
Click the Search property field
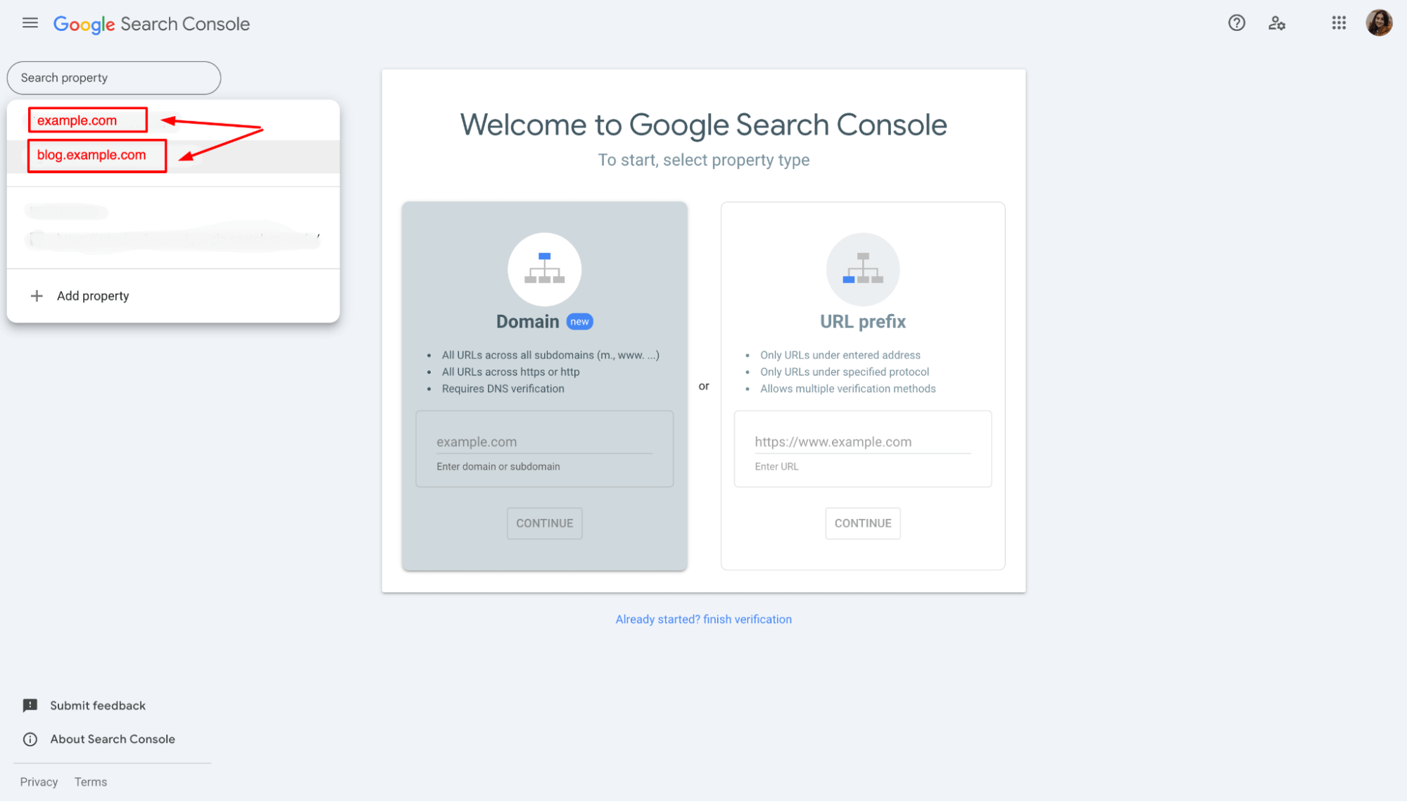(114, 77)
